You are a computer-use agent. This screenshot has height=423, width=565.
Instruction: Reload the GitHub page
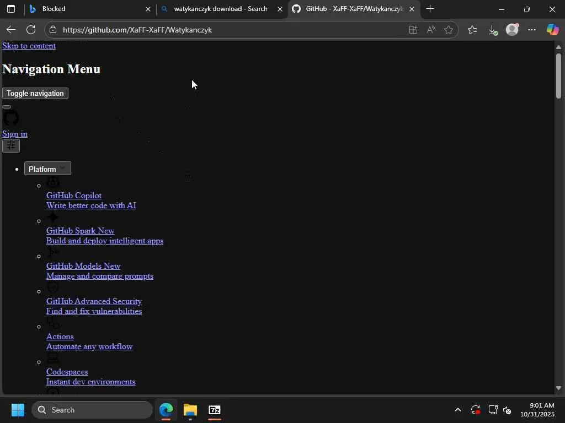coord(31,30)
